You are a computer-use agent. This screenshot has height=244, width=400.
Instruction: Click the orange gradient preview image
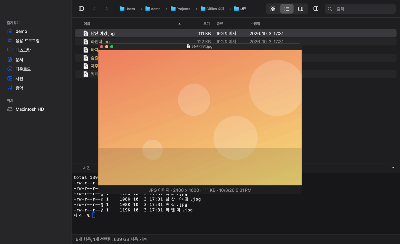(x=200, y=117)
